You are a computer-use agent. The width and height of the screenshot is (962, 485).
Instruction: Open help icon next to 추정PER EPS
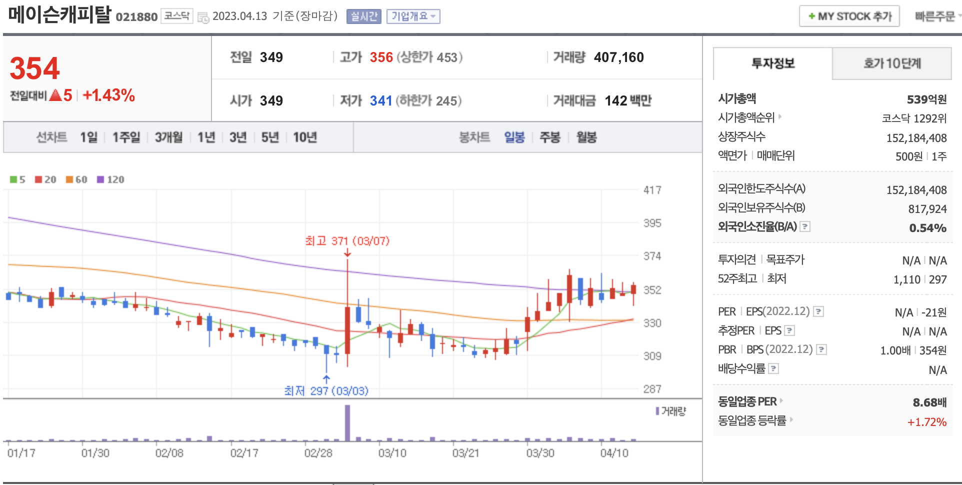click(789, 330)
